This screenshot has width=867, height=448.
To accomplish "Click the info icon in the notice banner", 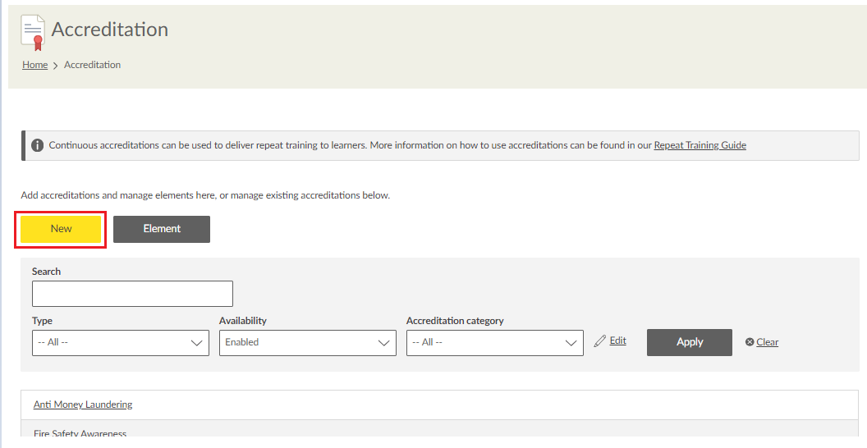I will pos(37,145).
